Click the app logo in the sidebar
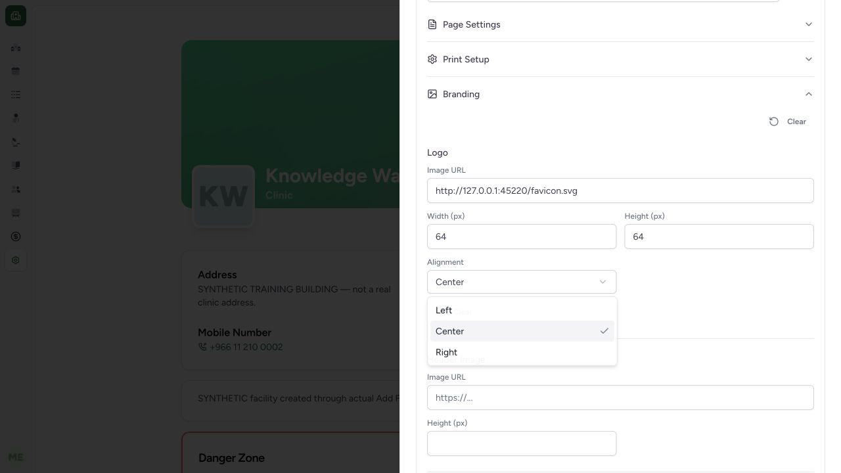841x473 pixels. (16, 16)
